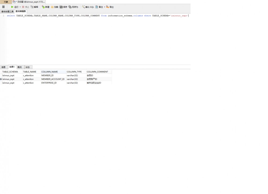Click c_attention in the MEMBER_ACCOUNT_ID row
268x194 pixels.
point(32,79)
